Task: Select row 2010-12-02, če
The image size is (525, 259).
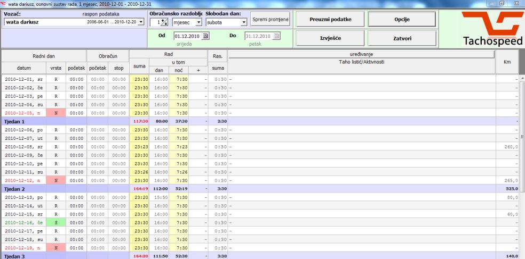Action: coord(260,88)
